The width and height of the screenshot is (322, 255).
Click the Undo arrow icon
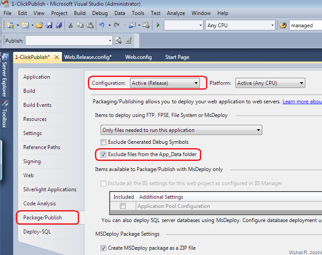click(x=102, y=25)
